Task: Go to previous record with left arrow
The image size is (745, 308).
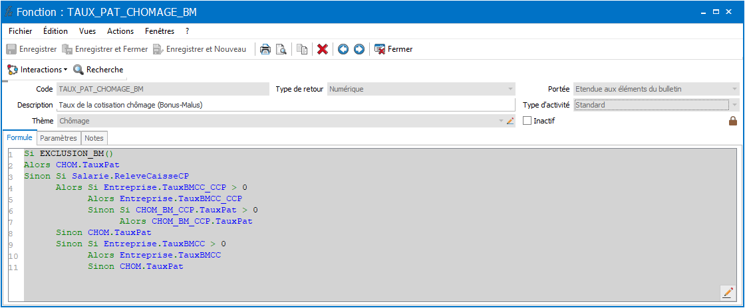Action: click(343, 49)
